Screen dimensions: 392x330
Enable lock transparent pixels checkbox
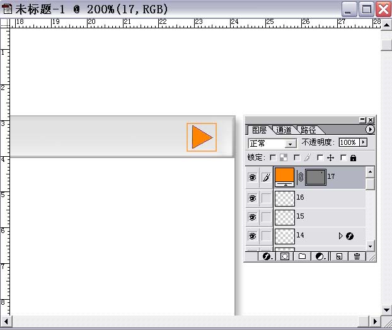click(273, 157)
